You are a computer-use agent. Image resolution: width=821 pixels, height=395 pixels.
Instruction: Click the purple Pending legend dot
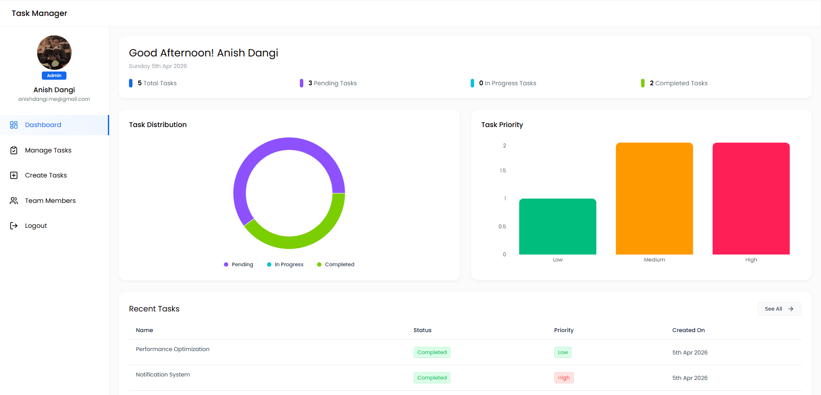pyautogui.click(x=226, y=264)
